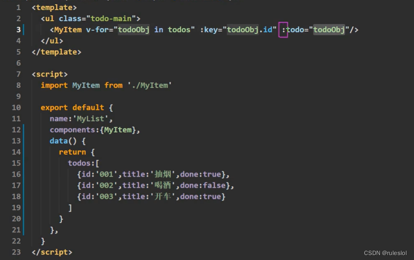The width and height of the screenshot is (414, 260).
Task: Click line number 3 in the gutter
Action: click(x=18, y=29)
